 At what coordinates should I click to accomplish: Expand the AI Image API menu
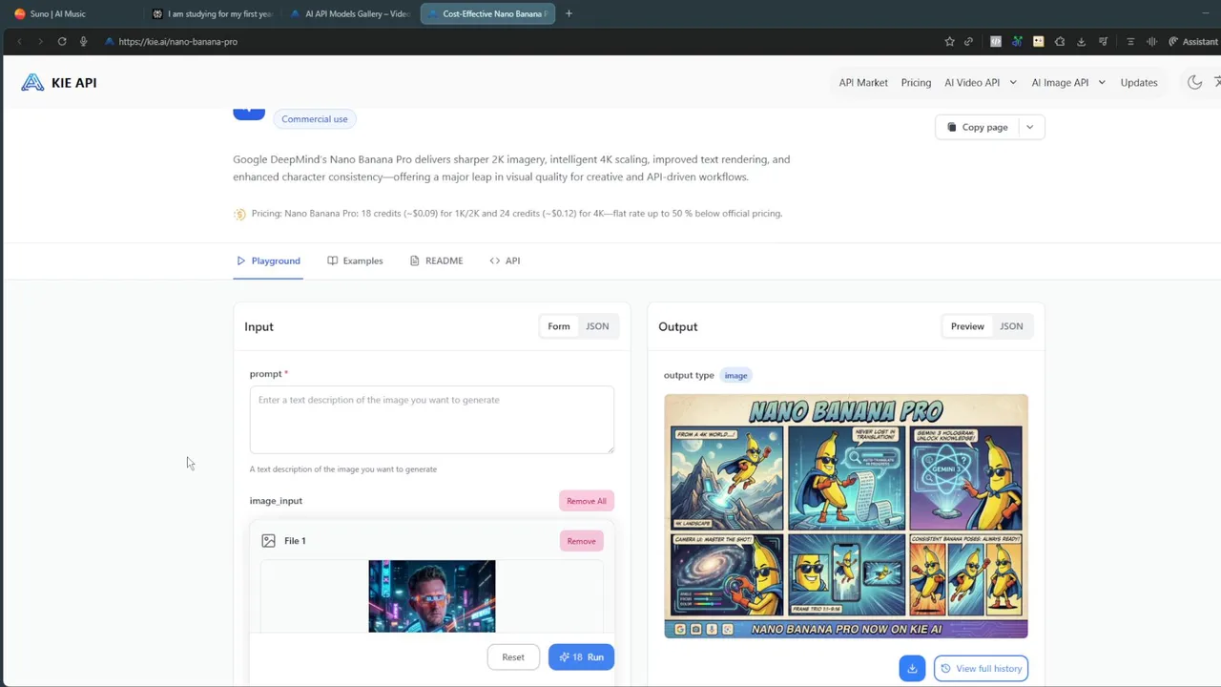pyautogui.click(x=1068, y=83)
